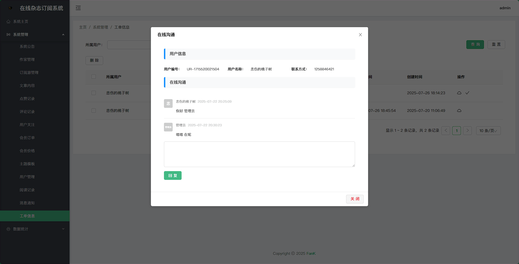Viewport: 519px width, 264px height.
Task: Click the green 回复 button
Action: tap(173, 175)
